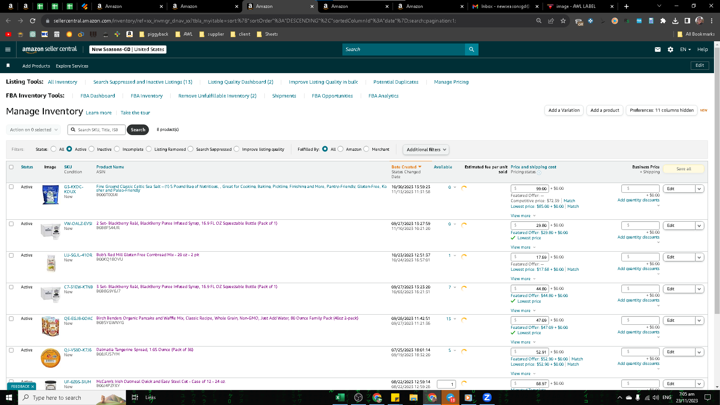Viewport: 720px width, 405px height.
Task: Open the Task View icon on taskbar
Action: [135, 397]
